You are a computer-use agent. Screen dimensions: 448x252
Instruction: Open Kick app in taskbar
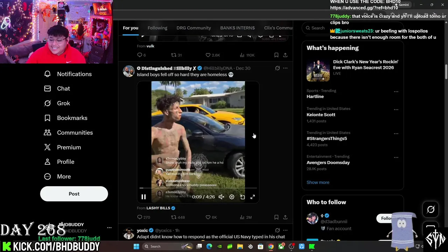(312, 247)
